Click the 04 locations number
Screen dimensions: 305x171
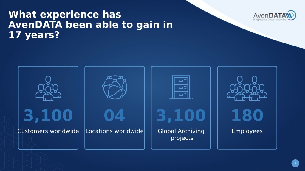tap(114, 115)
